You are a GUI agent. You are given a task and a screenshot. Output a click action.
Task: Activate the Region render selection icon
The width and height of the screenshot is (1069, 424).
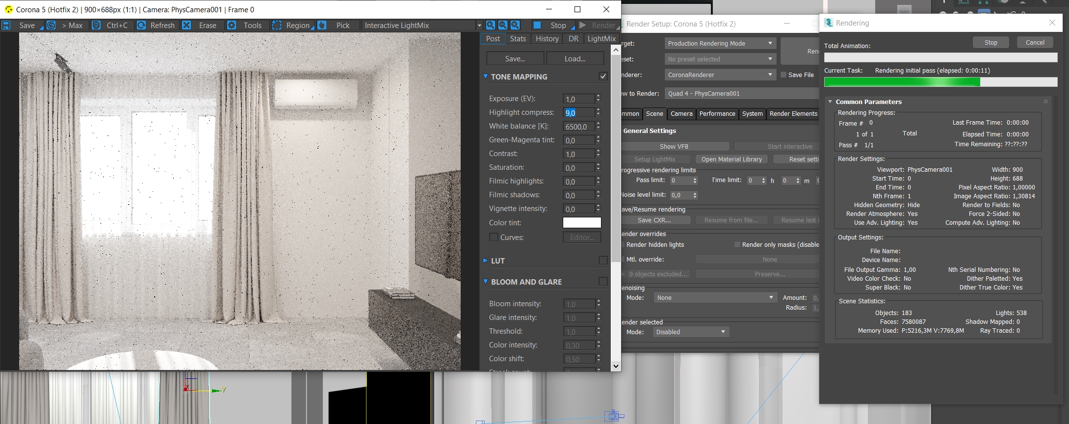coord(277,26)
